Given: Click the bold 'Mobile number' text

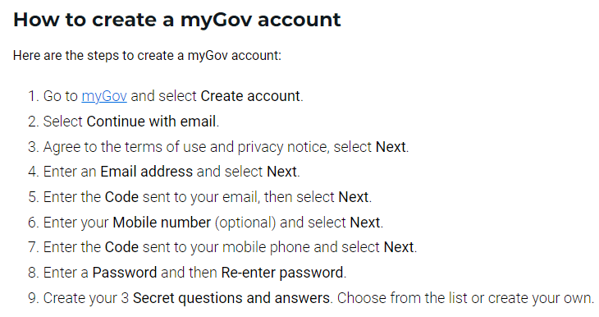Looking at the screenshot, I should (162, 223).
